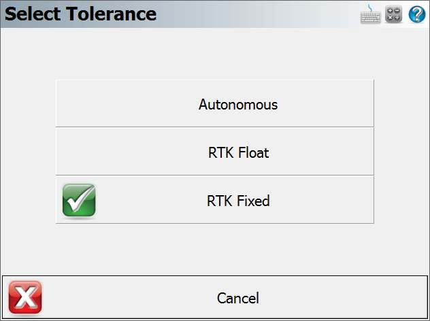Click the Cancel label text
The height and width of the screenshot is (321, 430).
pos(237,298)
